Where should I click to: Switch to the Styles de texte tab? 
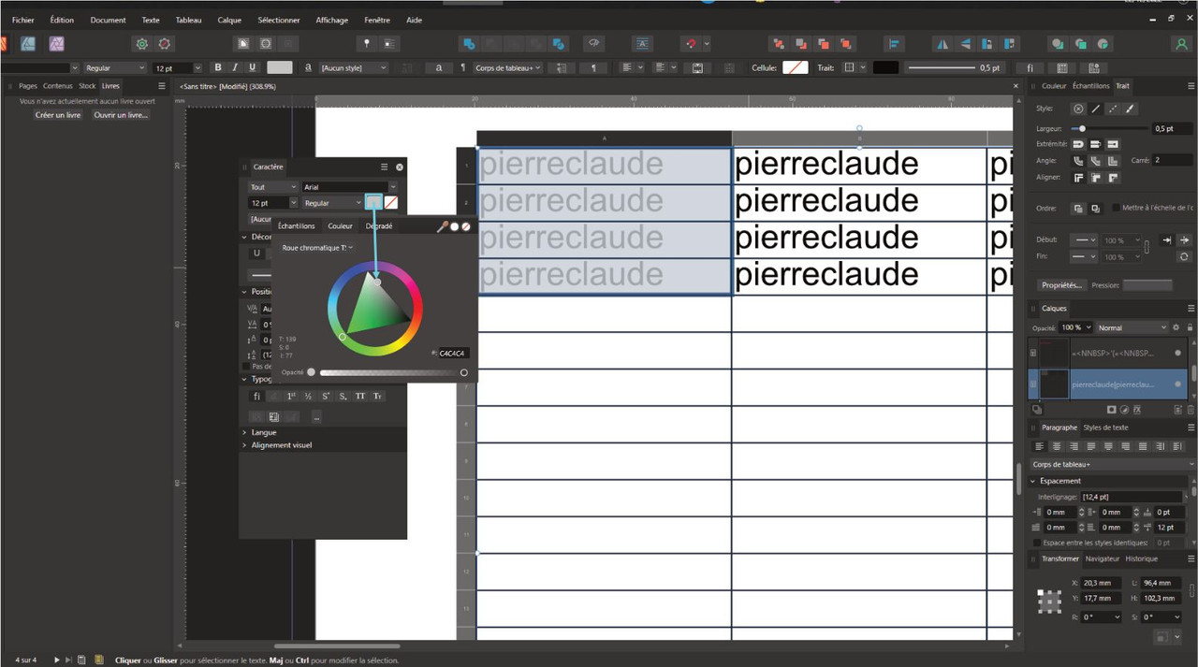(1106, 428)
